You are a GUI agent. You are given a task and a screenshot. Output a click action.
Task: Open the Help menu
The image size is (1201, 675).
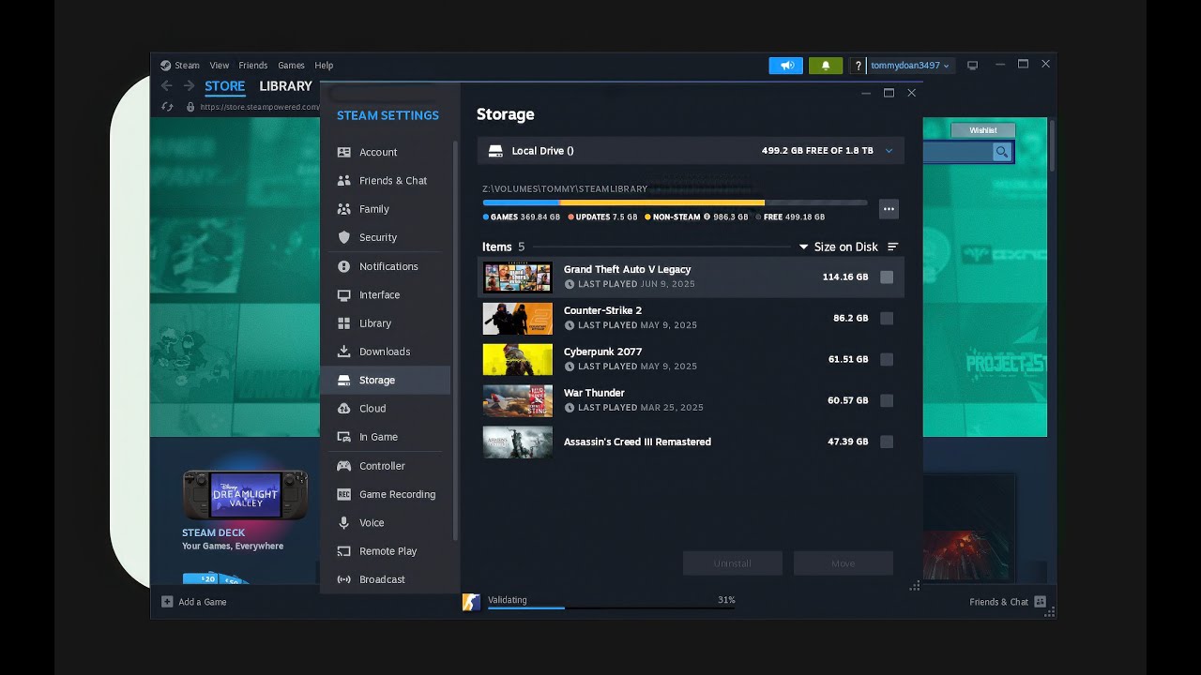pyautogui.click(x=324, y=66)
